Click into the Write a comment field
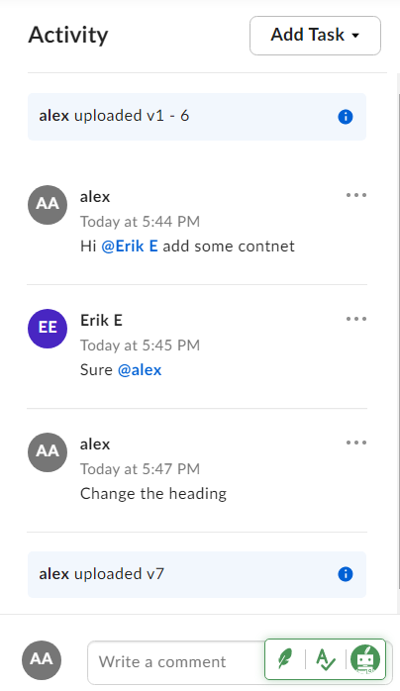 (x=176, y=662)
